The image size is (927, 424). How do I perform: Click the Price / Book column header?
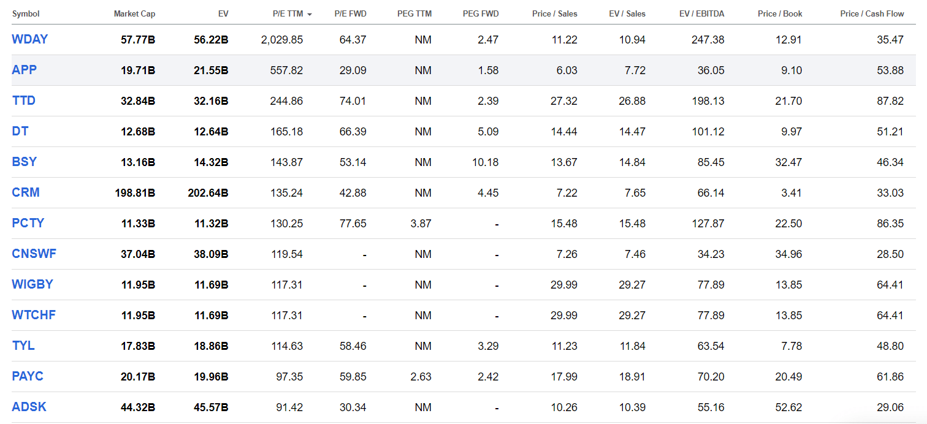pos(780,13)
